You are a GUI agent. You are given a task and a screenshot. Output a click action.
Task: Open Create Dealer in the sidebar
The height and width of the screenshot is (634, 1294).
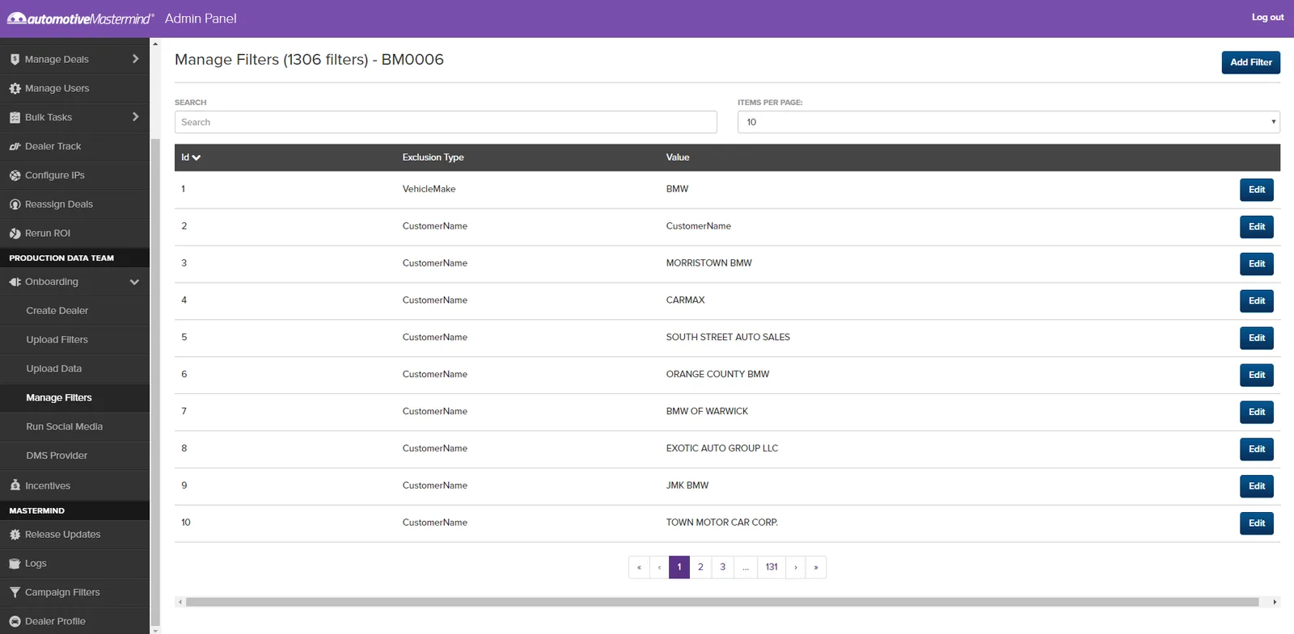(x=57, y=311)
